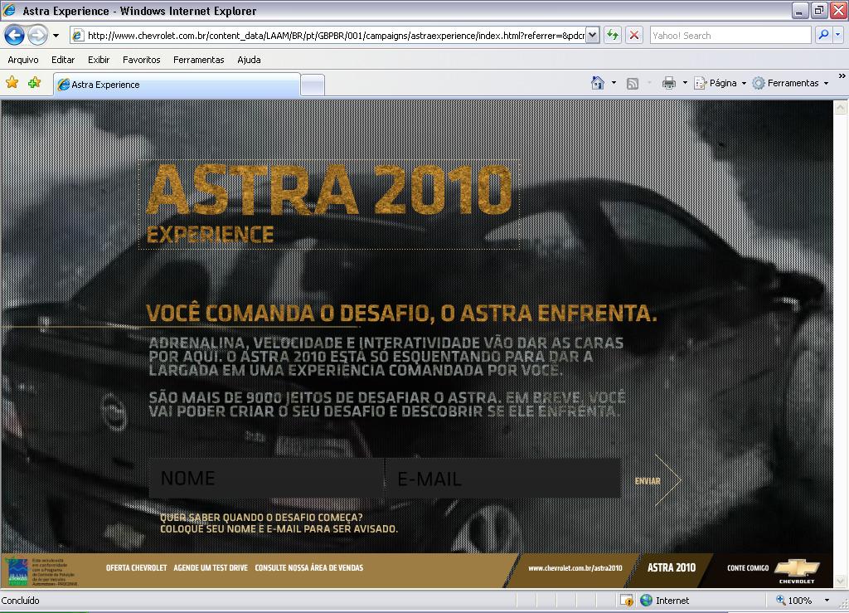This screenshot has width=849, height=613.
Task: Open the Ajuda menu
Action: coord(249,60)
